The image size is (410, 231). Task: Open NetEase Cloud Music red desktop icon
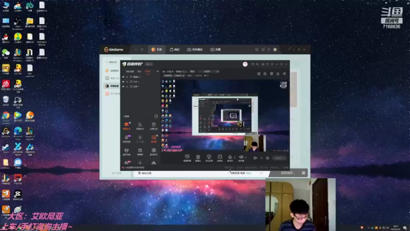(6, 85)
